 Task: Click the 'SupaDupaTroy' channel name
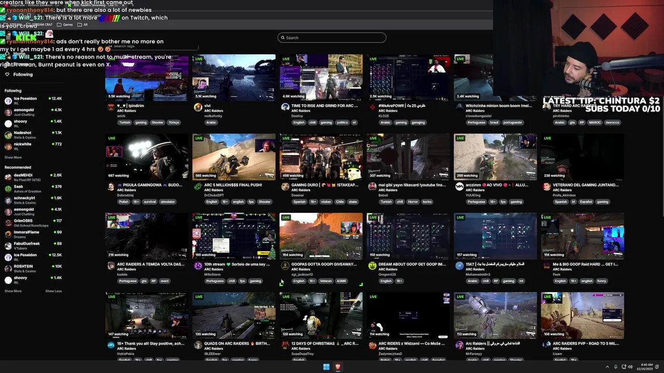[303, 354]
